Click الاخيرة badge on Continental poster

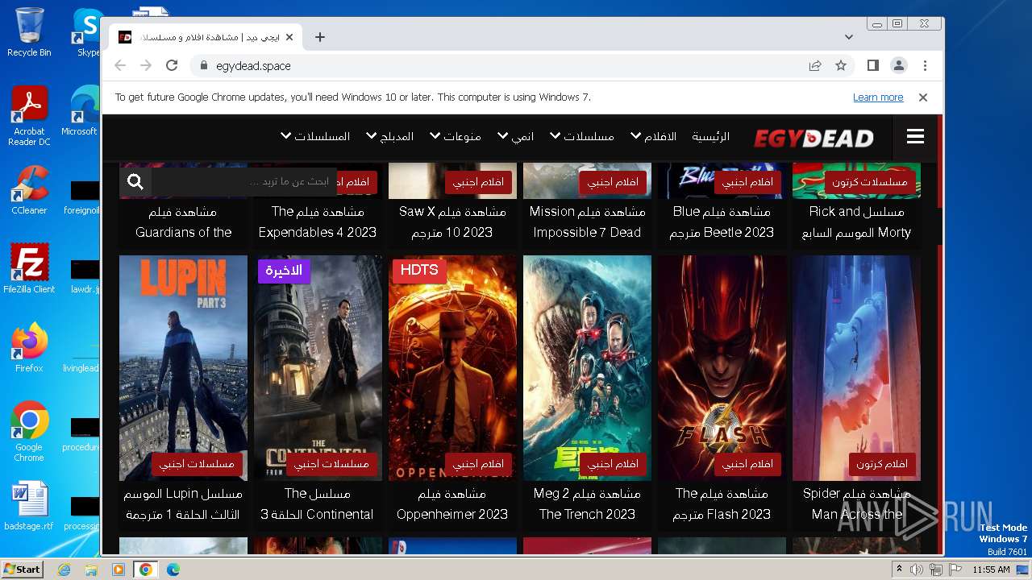click(x=284, y=271)
